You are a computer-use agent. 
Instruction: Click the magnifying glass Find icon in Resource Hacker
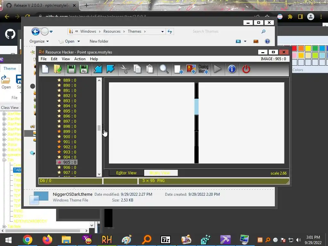(x=164, y=69)
